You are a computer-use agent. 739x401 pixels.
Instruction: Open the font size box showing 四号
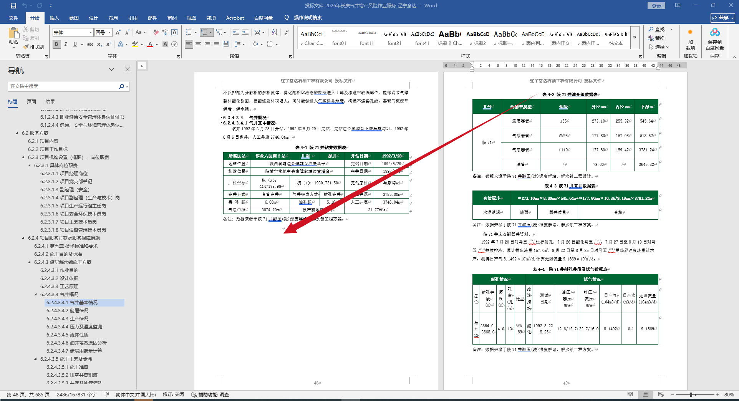click(x=104, y=33)
